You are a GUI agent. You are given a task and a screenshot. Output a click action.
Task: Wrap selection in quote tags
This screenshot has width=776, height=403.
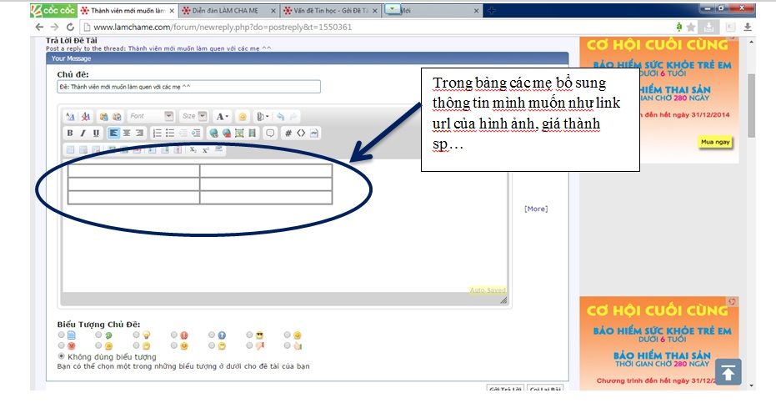269,133
